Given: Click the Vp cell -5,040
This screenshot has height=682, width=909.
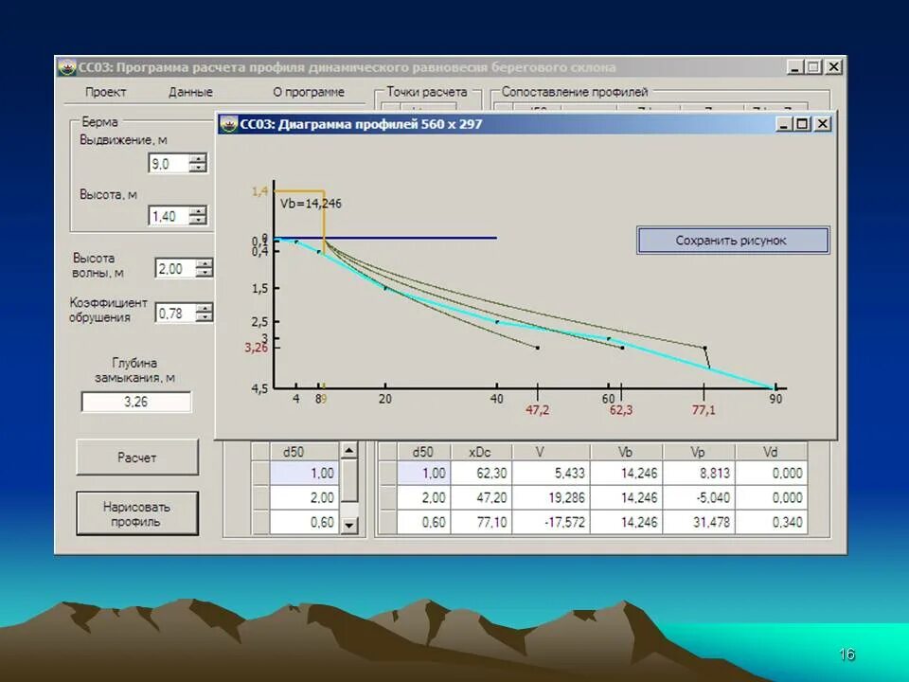Looking at the screenshot, I should 699,497.
